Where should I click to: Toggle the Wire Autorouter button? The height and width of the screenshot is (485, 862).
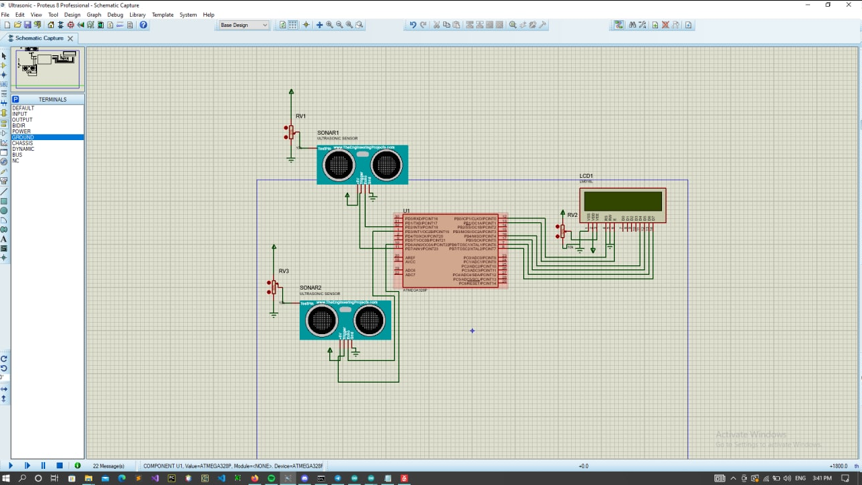pyautogui.click(x=618, y=25)
